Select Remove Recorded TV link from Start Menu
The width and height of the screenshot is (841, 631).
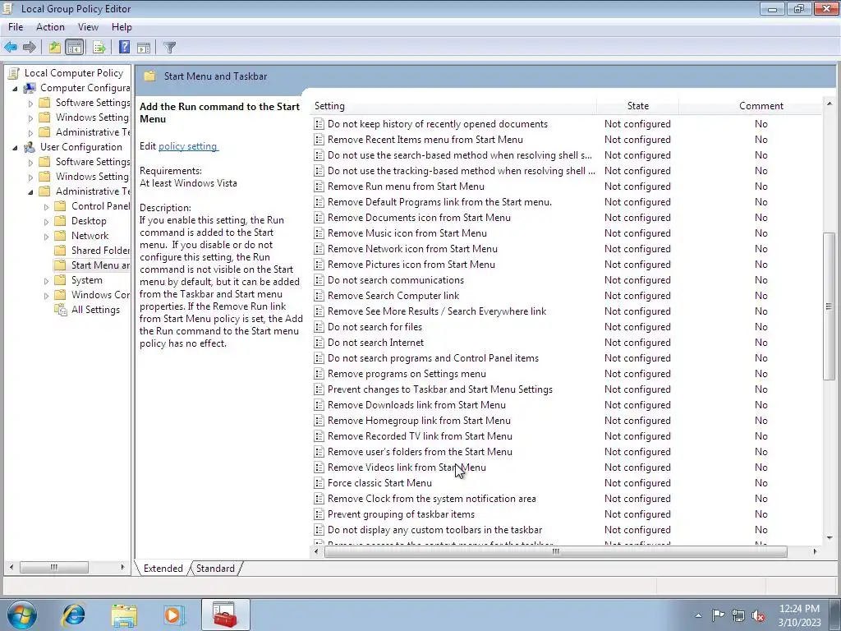pyautogui.click(x=420, y=436)
